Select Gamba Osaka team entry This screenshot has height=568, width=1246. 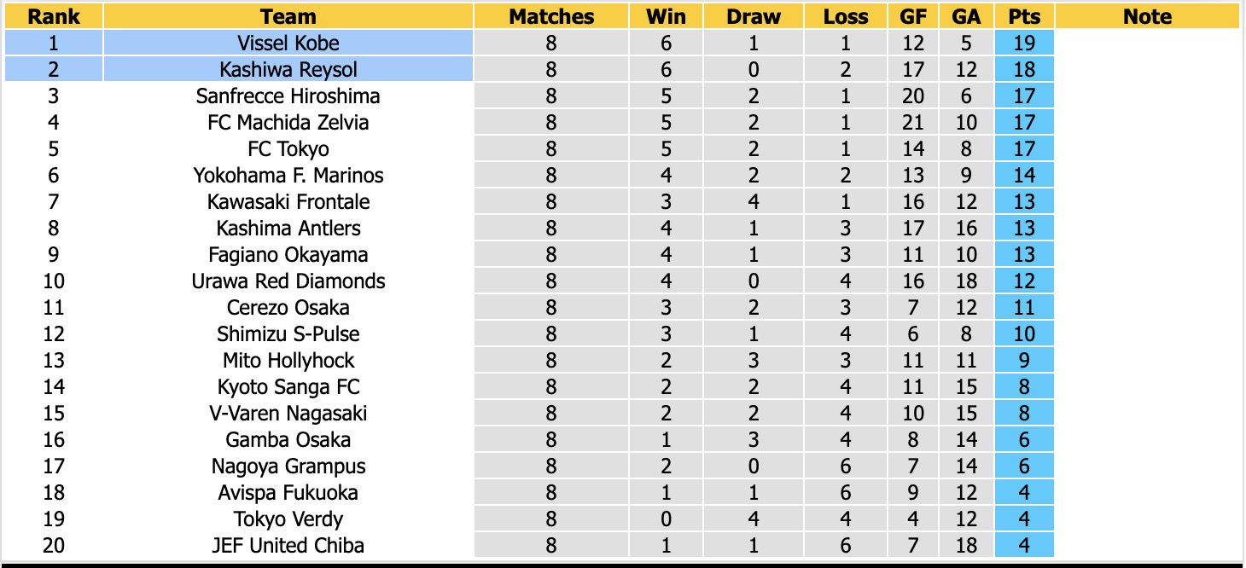[288, 439]
